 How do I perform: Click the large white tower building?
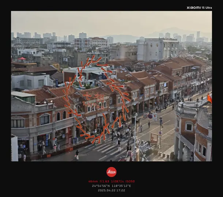tap(157, 49)
